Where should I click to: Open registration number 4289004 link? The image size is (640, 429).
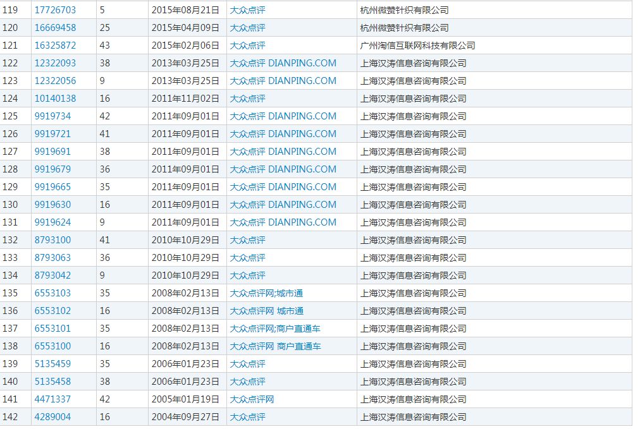[x=52, y=417]
